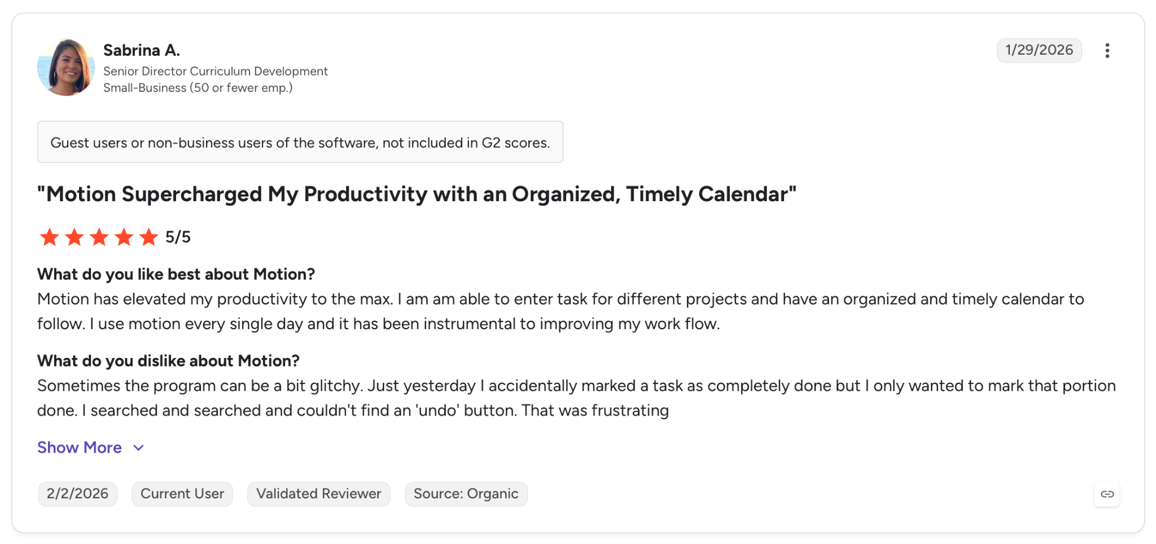Click the 5/5 rating score text
The image size is (1156, 544).
click(x=178, y=237)
